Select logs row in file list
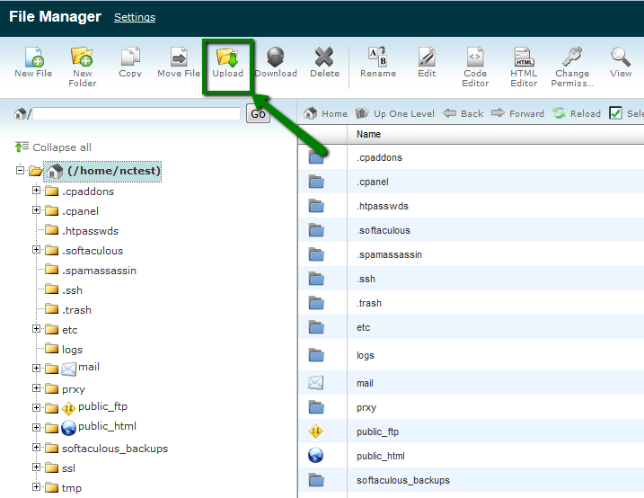644x498 pixels. (x=471, y=355)
